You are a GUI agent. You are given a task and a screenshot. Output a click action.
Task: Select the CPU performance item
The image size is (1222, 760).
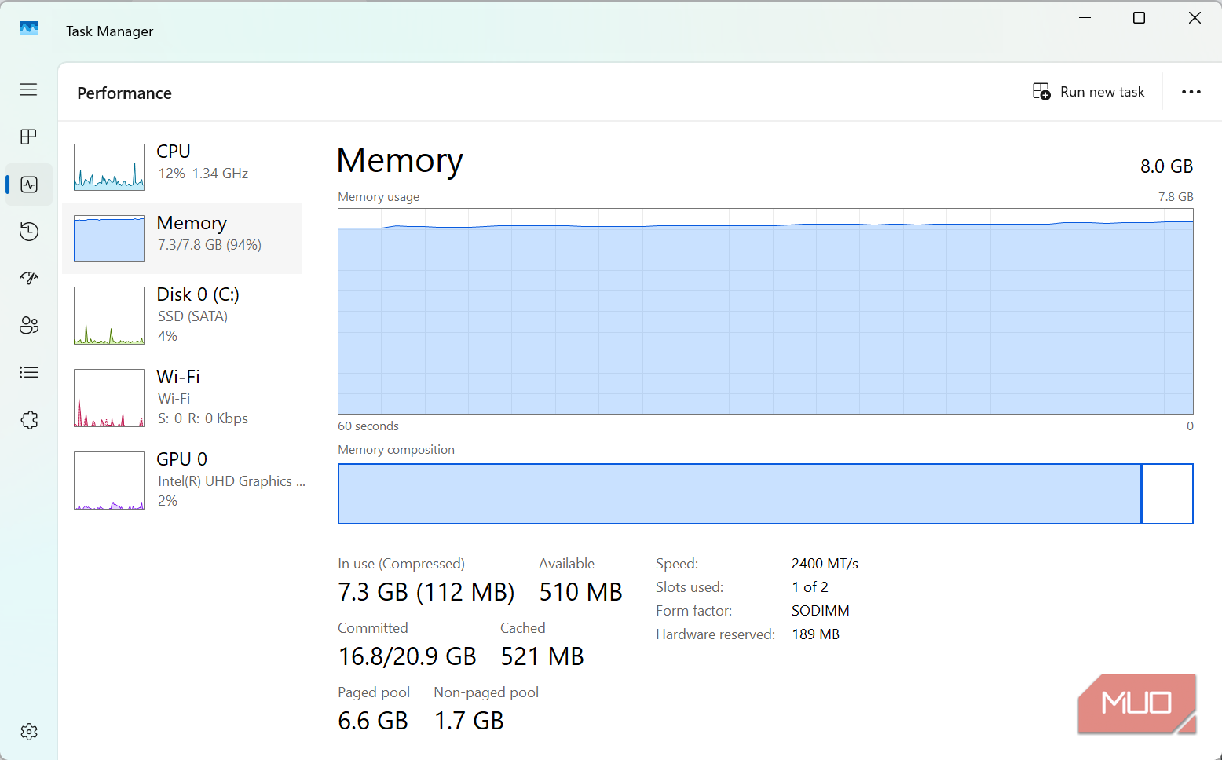pyautogui.click(x=182, y=166)
